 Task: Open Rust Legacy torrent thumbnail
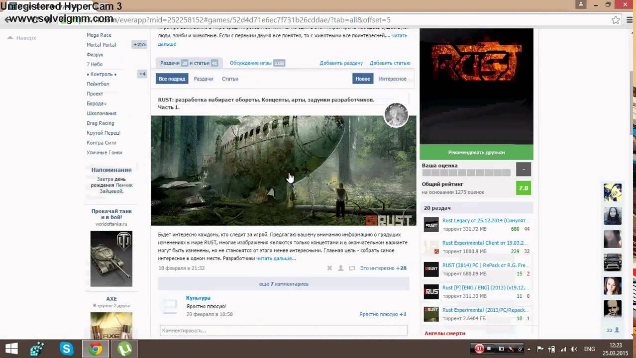click(x=431, y=225)
